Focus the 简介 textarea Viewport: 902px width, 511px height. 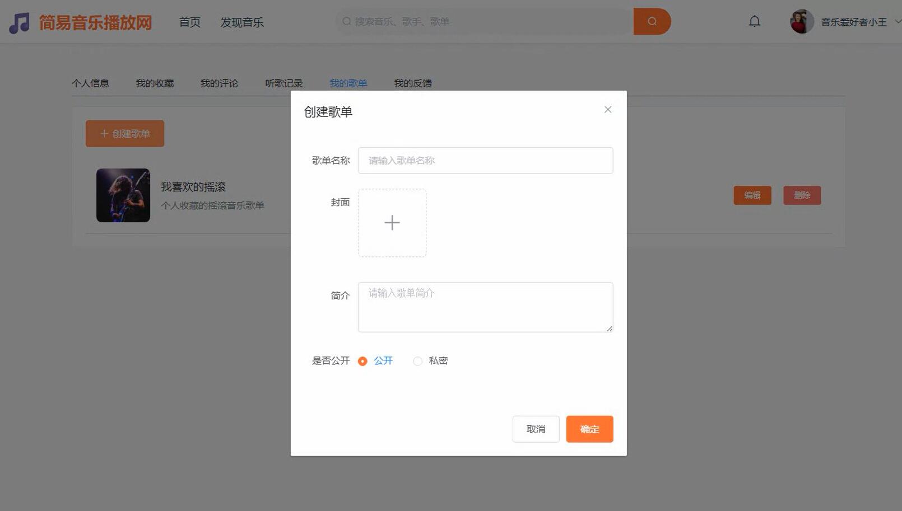(x=485, y=307)
